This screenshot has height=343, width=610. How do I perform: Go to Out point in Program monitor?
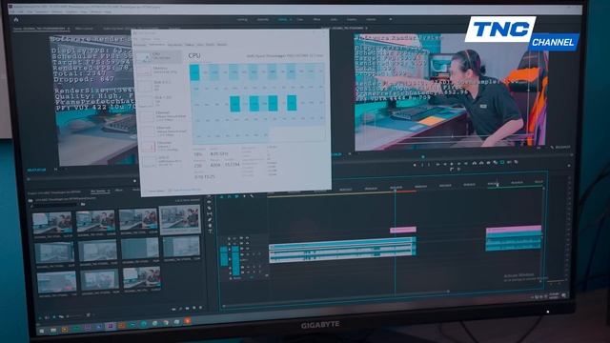[x=466, y=163]
